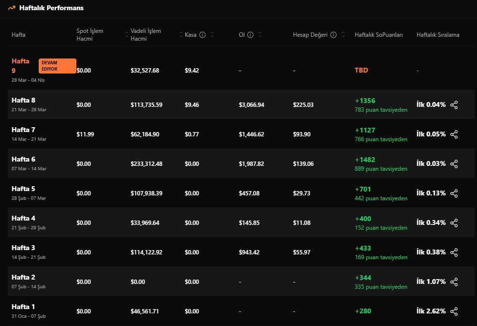
Task: Click the Haftalık Performans heading
Action: click(51, 8)
